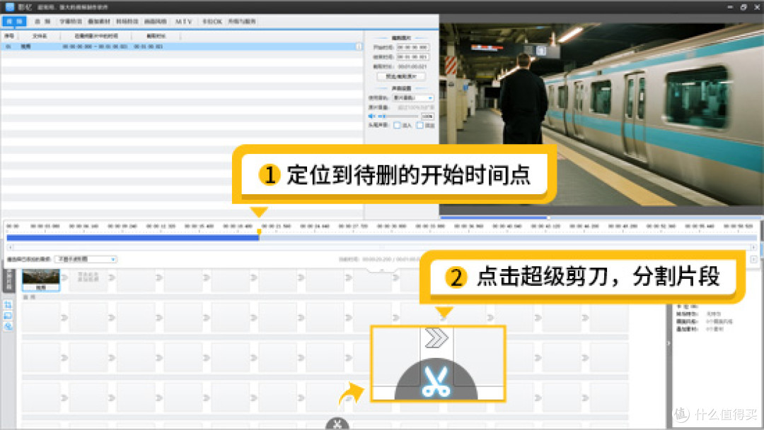Open the 音频 tab
Image resolution: width=764 pixels, height=430 pixels.
click(x=42, y=21)
